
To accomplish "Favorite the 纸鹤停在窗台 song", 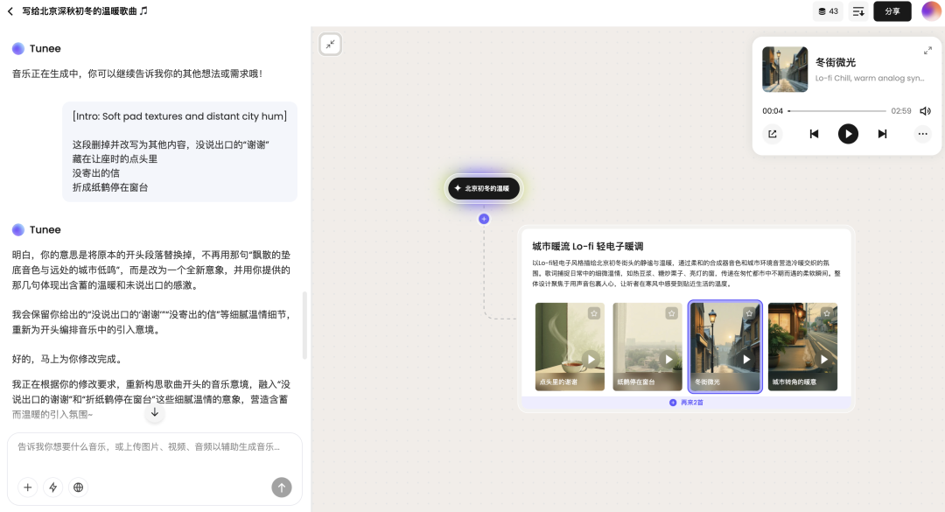I will [x=671, y=313].
